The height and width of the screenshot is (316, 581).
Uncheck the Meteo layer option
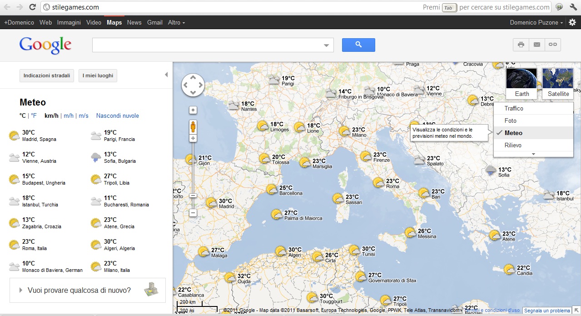[513, 133]
